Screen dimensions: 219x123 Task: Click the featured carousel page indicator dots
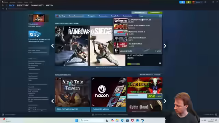point(109,68)
